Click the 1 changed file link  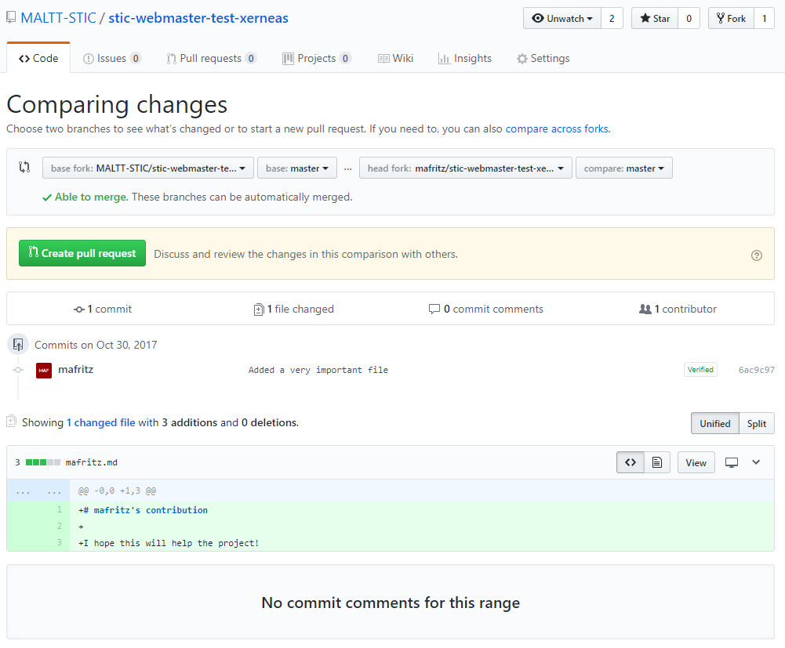pyautogui.click(x=100, y=422)
